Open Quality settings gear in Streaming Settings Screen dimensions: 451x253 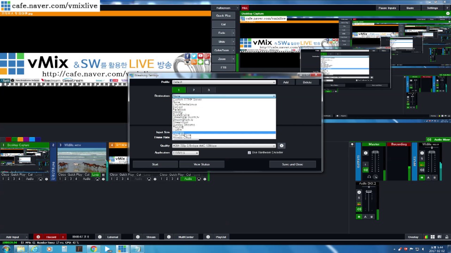click(281, 145)
